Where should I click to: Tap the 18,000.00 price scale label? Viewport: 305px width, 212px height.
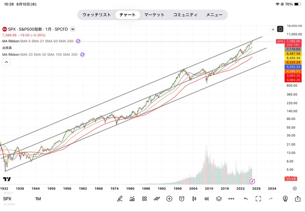point(294,25)
